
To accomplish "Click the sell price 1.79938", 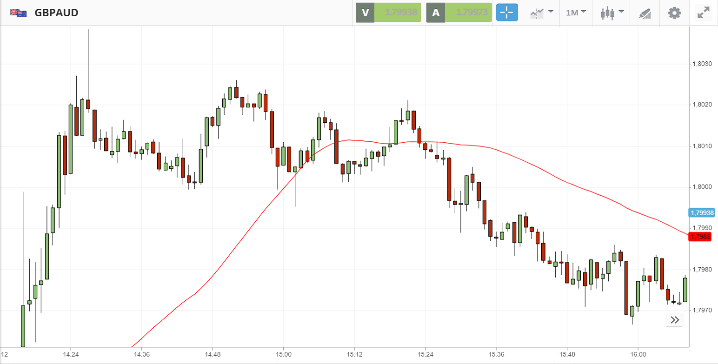I will (x=398, y=13).
